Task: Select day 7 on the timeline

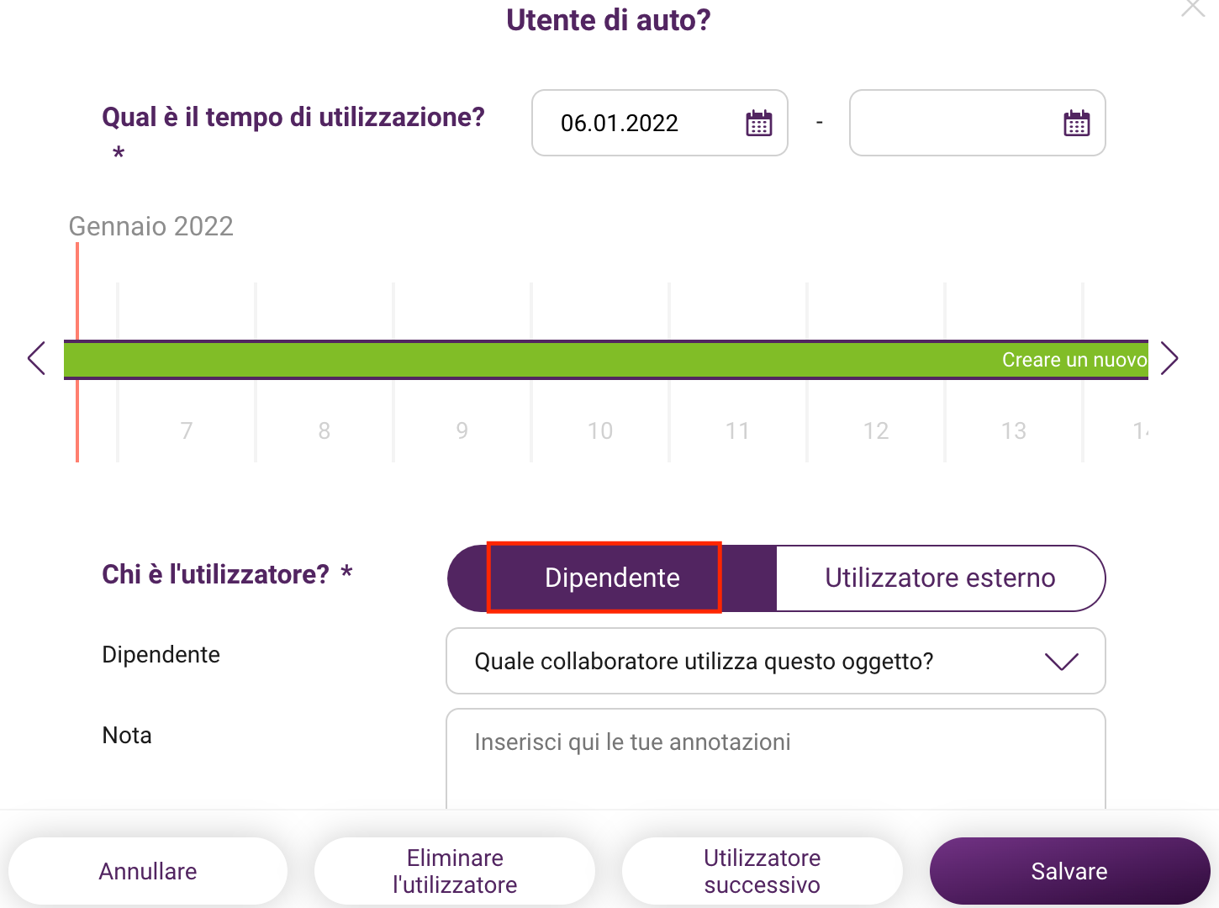Action: (x=187, y=430)
